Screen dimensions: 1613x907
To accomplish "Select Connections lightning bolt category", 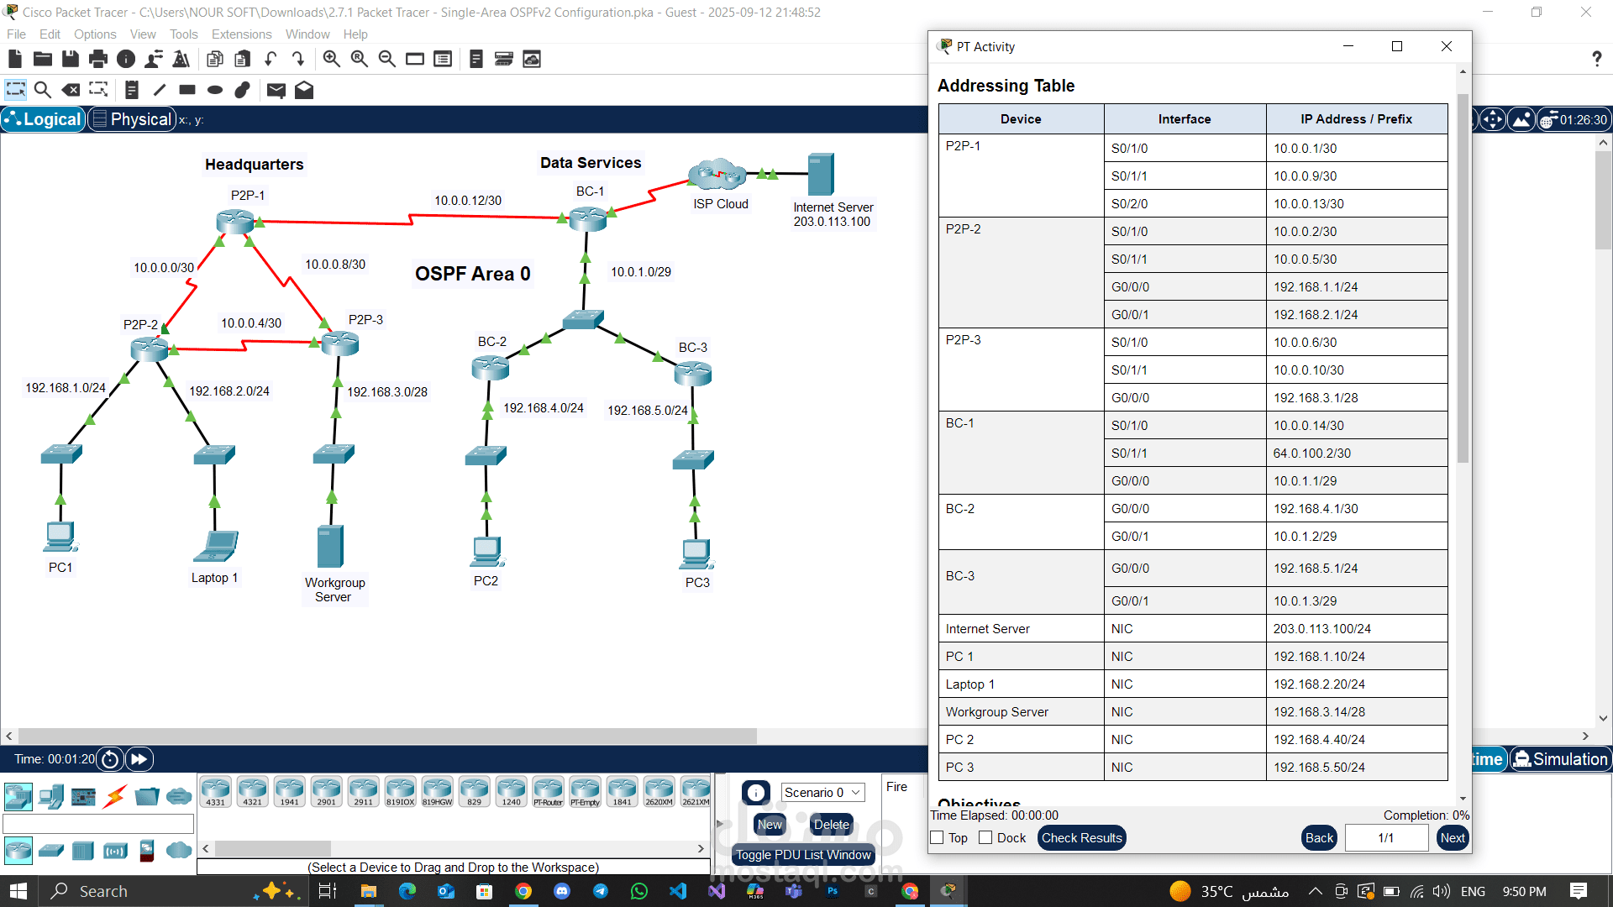I will coord(114,795).
